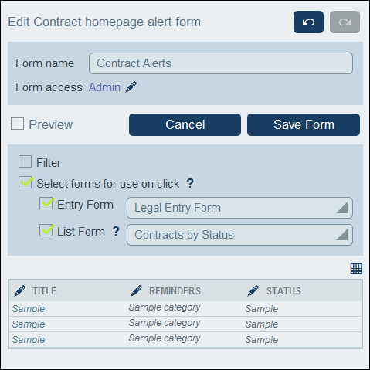Click the greyed redo arrow button

click(x=345, y=22)
